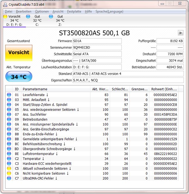The width and height of the screenshot is (189, 194).
Task: Open the Sprache(Language) menu
Action: click(x=109, y=11)
